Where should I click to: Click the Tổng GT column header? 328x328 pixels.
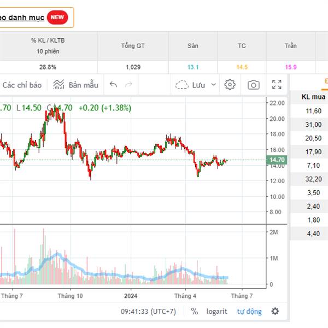coord(133,46)
